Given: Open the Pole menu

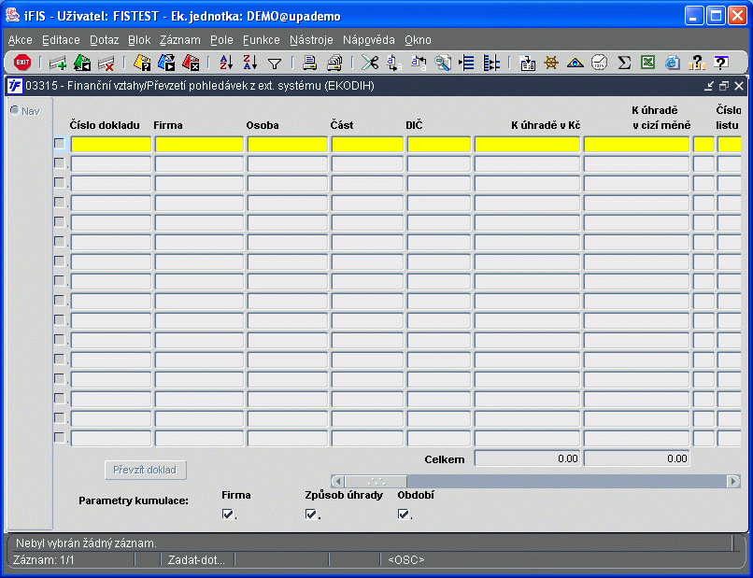Looking at the screenshot, I should pyautogui.click(x=221, y=40).
